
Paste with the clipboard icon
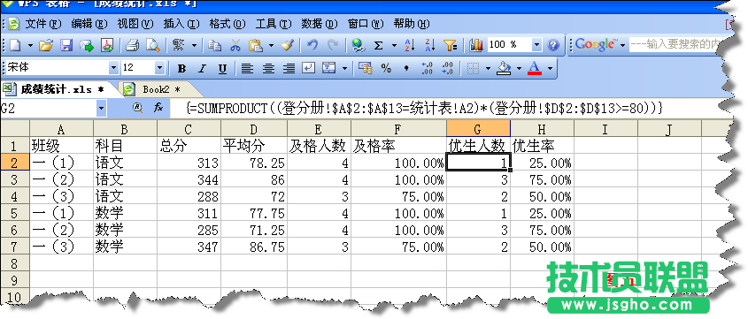coord(256,45)
